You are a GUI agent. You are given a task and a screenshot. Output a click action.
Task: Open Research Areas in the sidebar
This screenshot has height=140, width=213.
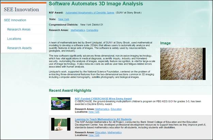[19, 29]
